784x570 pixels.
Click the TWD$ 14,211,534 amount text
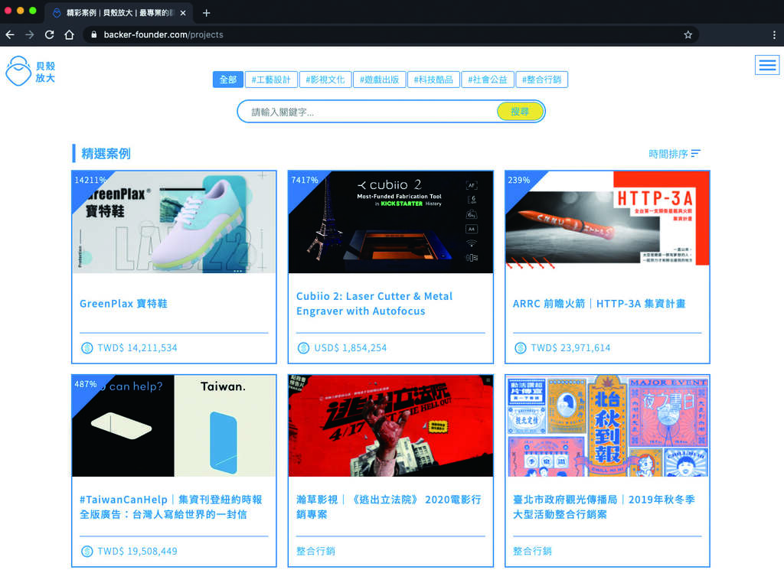[137, 347]
